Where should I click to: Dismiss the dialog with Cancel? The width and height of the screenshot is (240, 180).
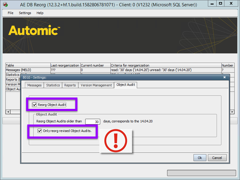pyautogui.click(x=217, y=157)
